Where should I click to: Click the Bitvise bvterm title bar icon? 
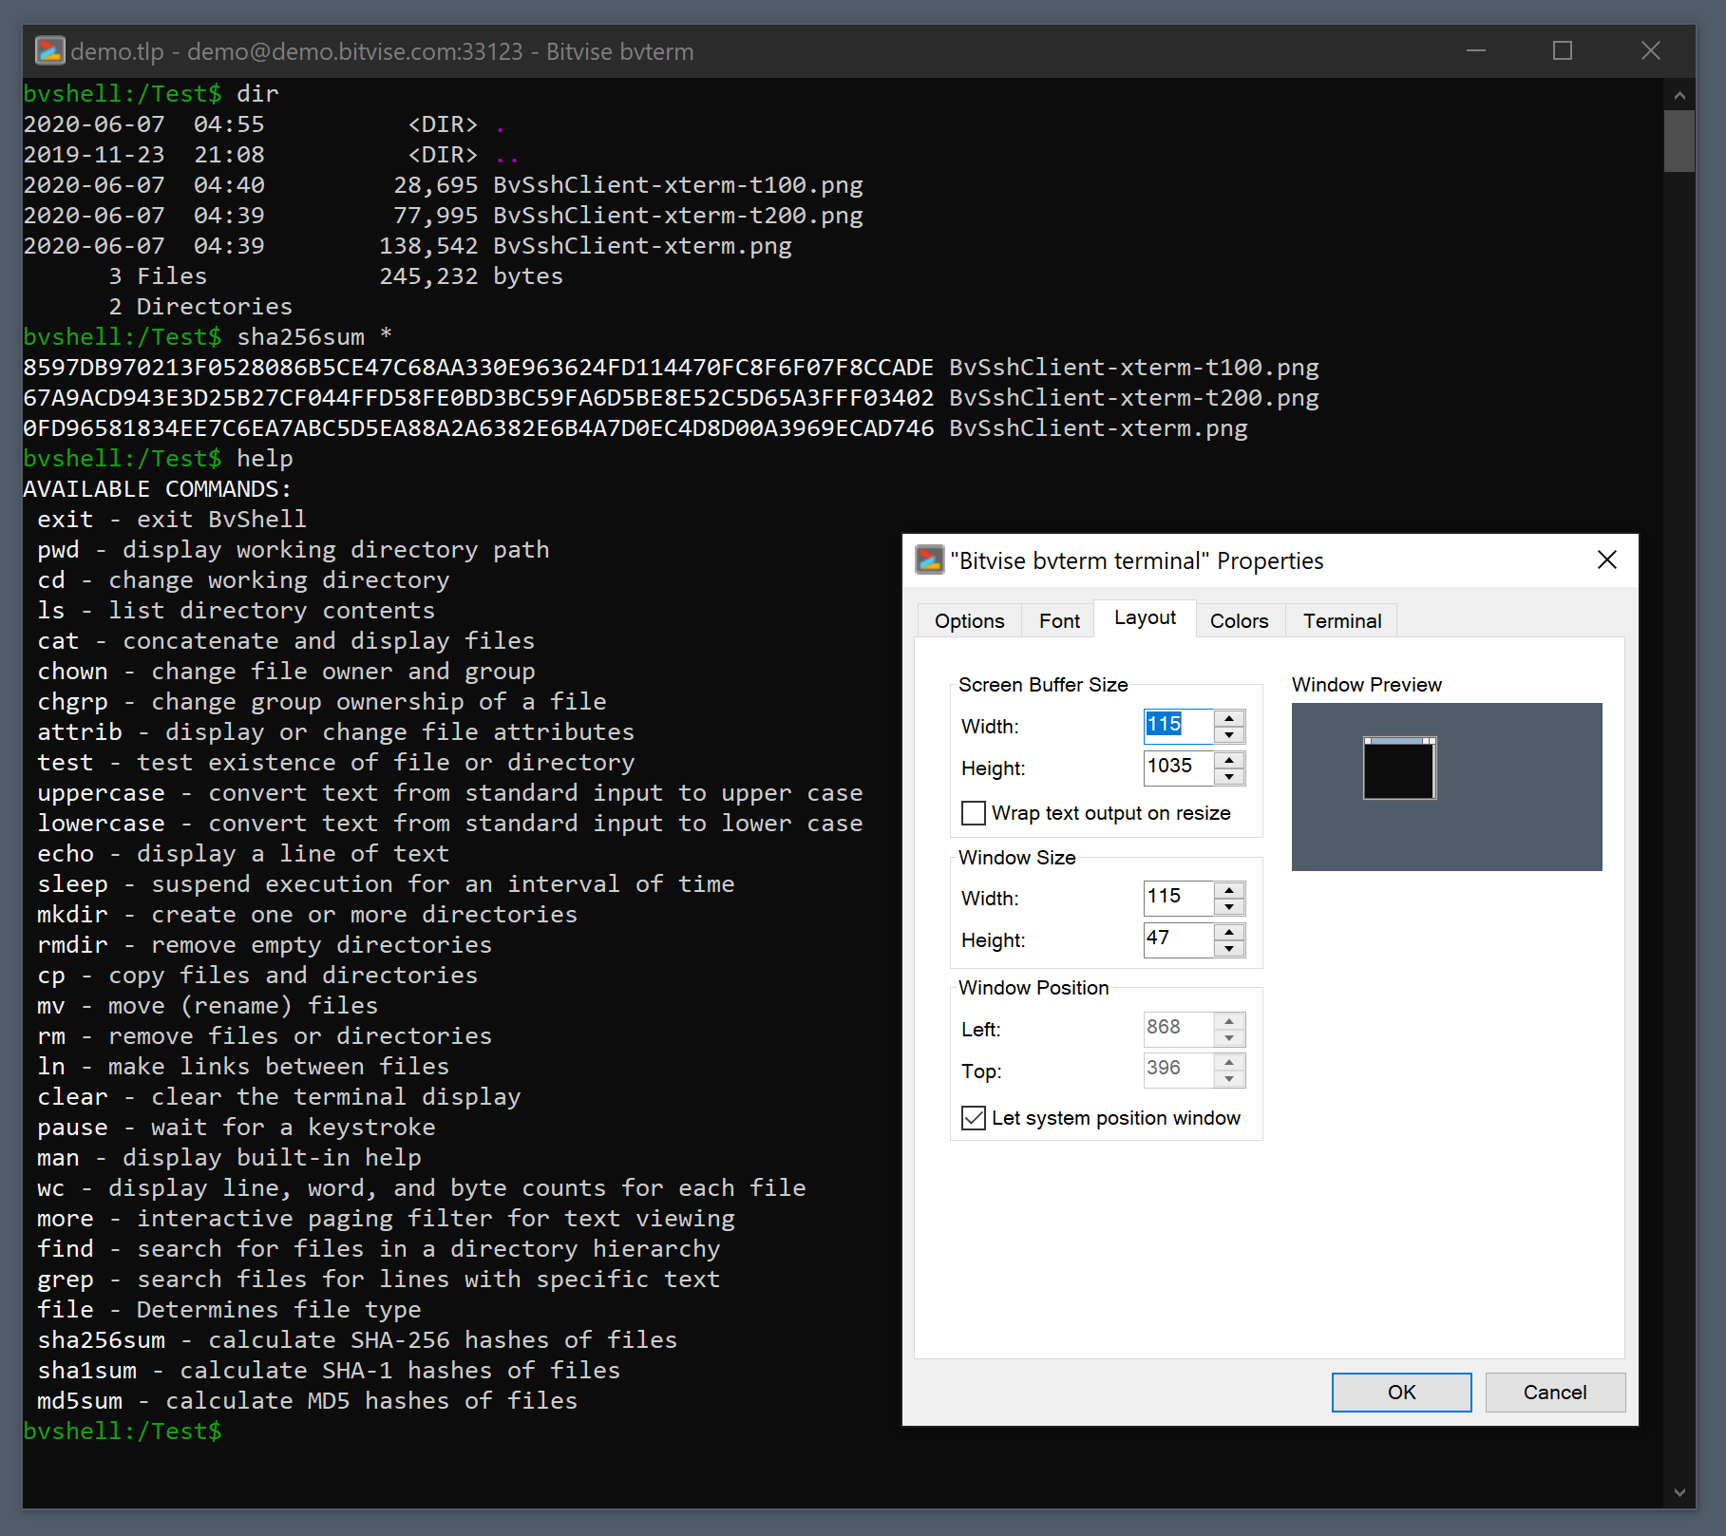[x=50, y=50]
